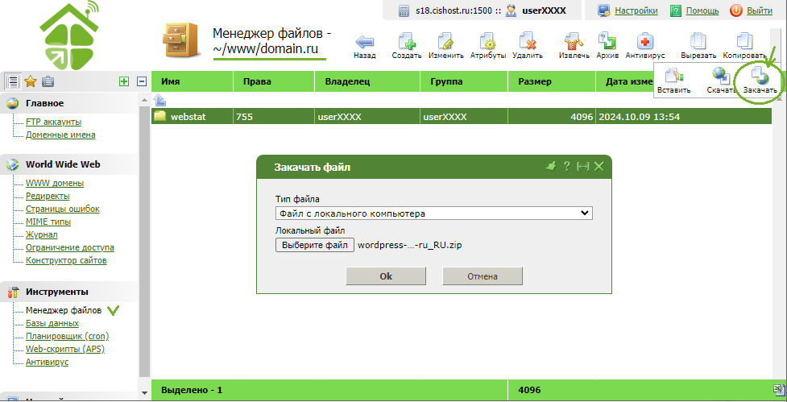Toggle favorites star view in sidebar
The height and width of the screenshot is (402, 787).
(31, 81)
